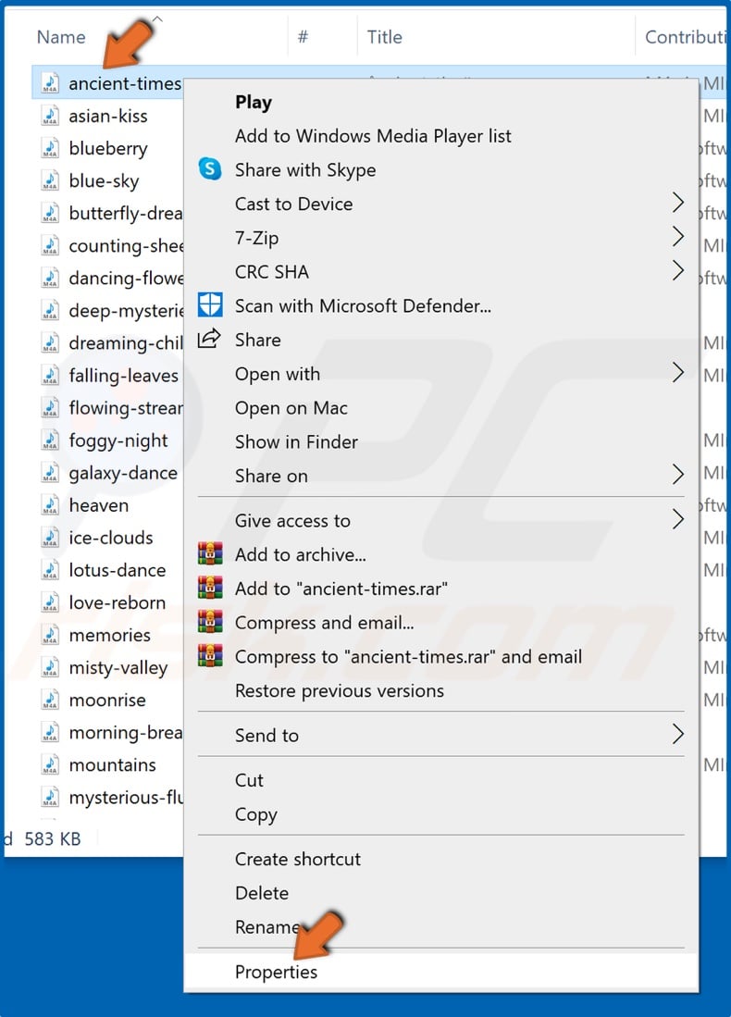
Task: Select the file named moonrise
Action: pyautogui.click(x=107, y=700)
